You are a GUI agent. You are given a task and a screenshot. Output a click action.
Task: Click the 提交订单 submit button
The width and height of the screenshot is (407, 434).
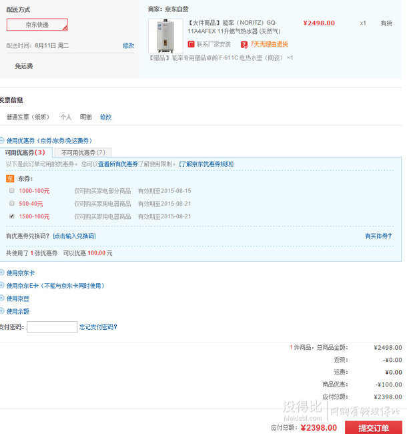click(374, 427)
